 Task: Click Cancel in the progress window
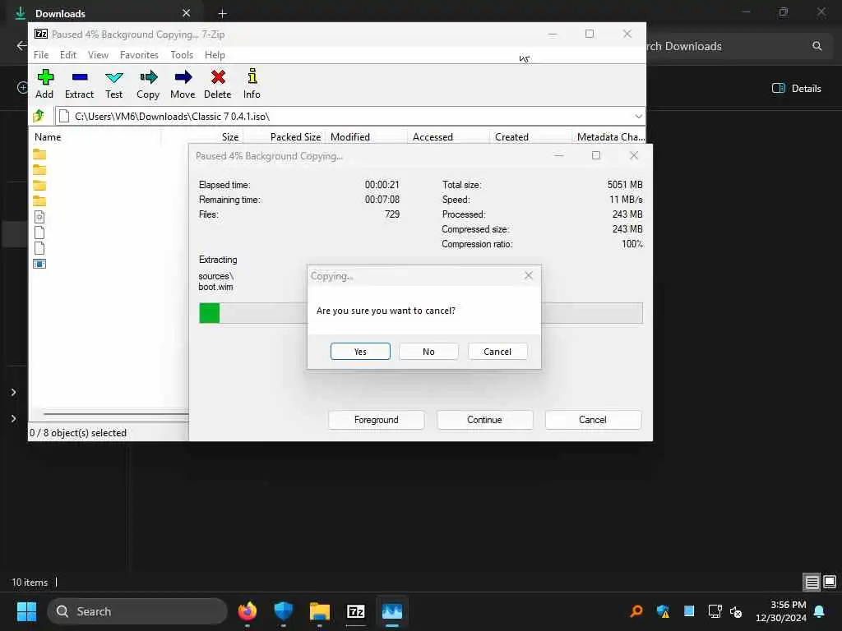point(593,420)
